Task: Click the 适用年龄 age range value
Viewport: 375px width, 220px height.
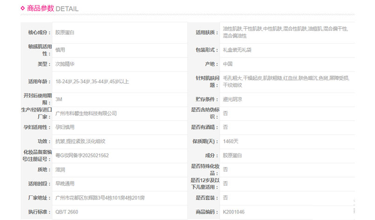Action: pyautogui.click(x=92, y=82)
